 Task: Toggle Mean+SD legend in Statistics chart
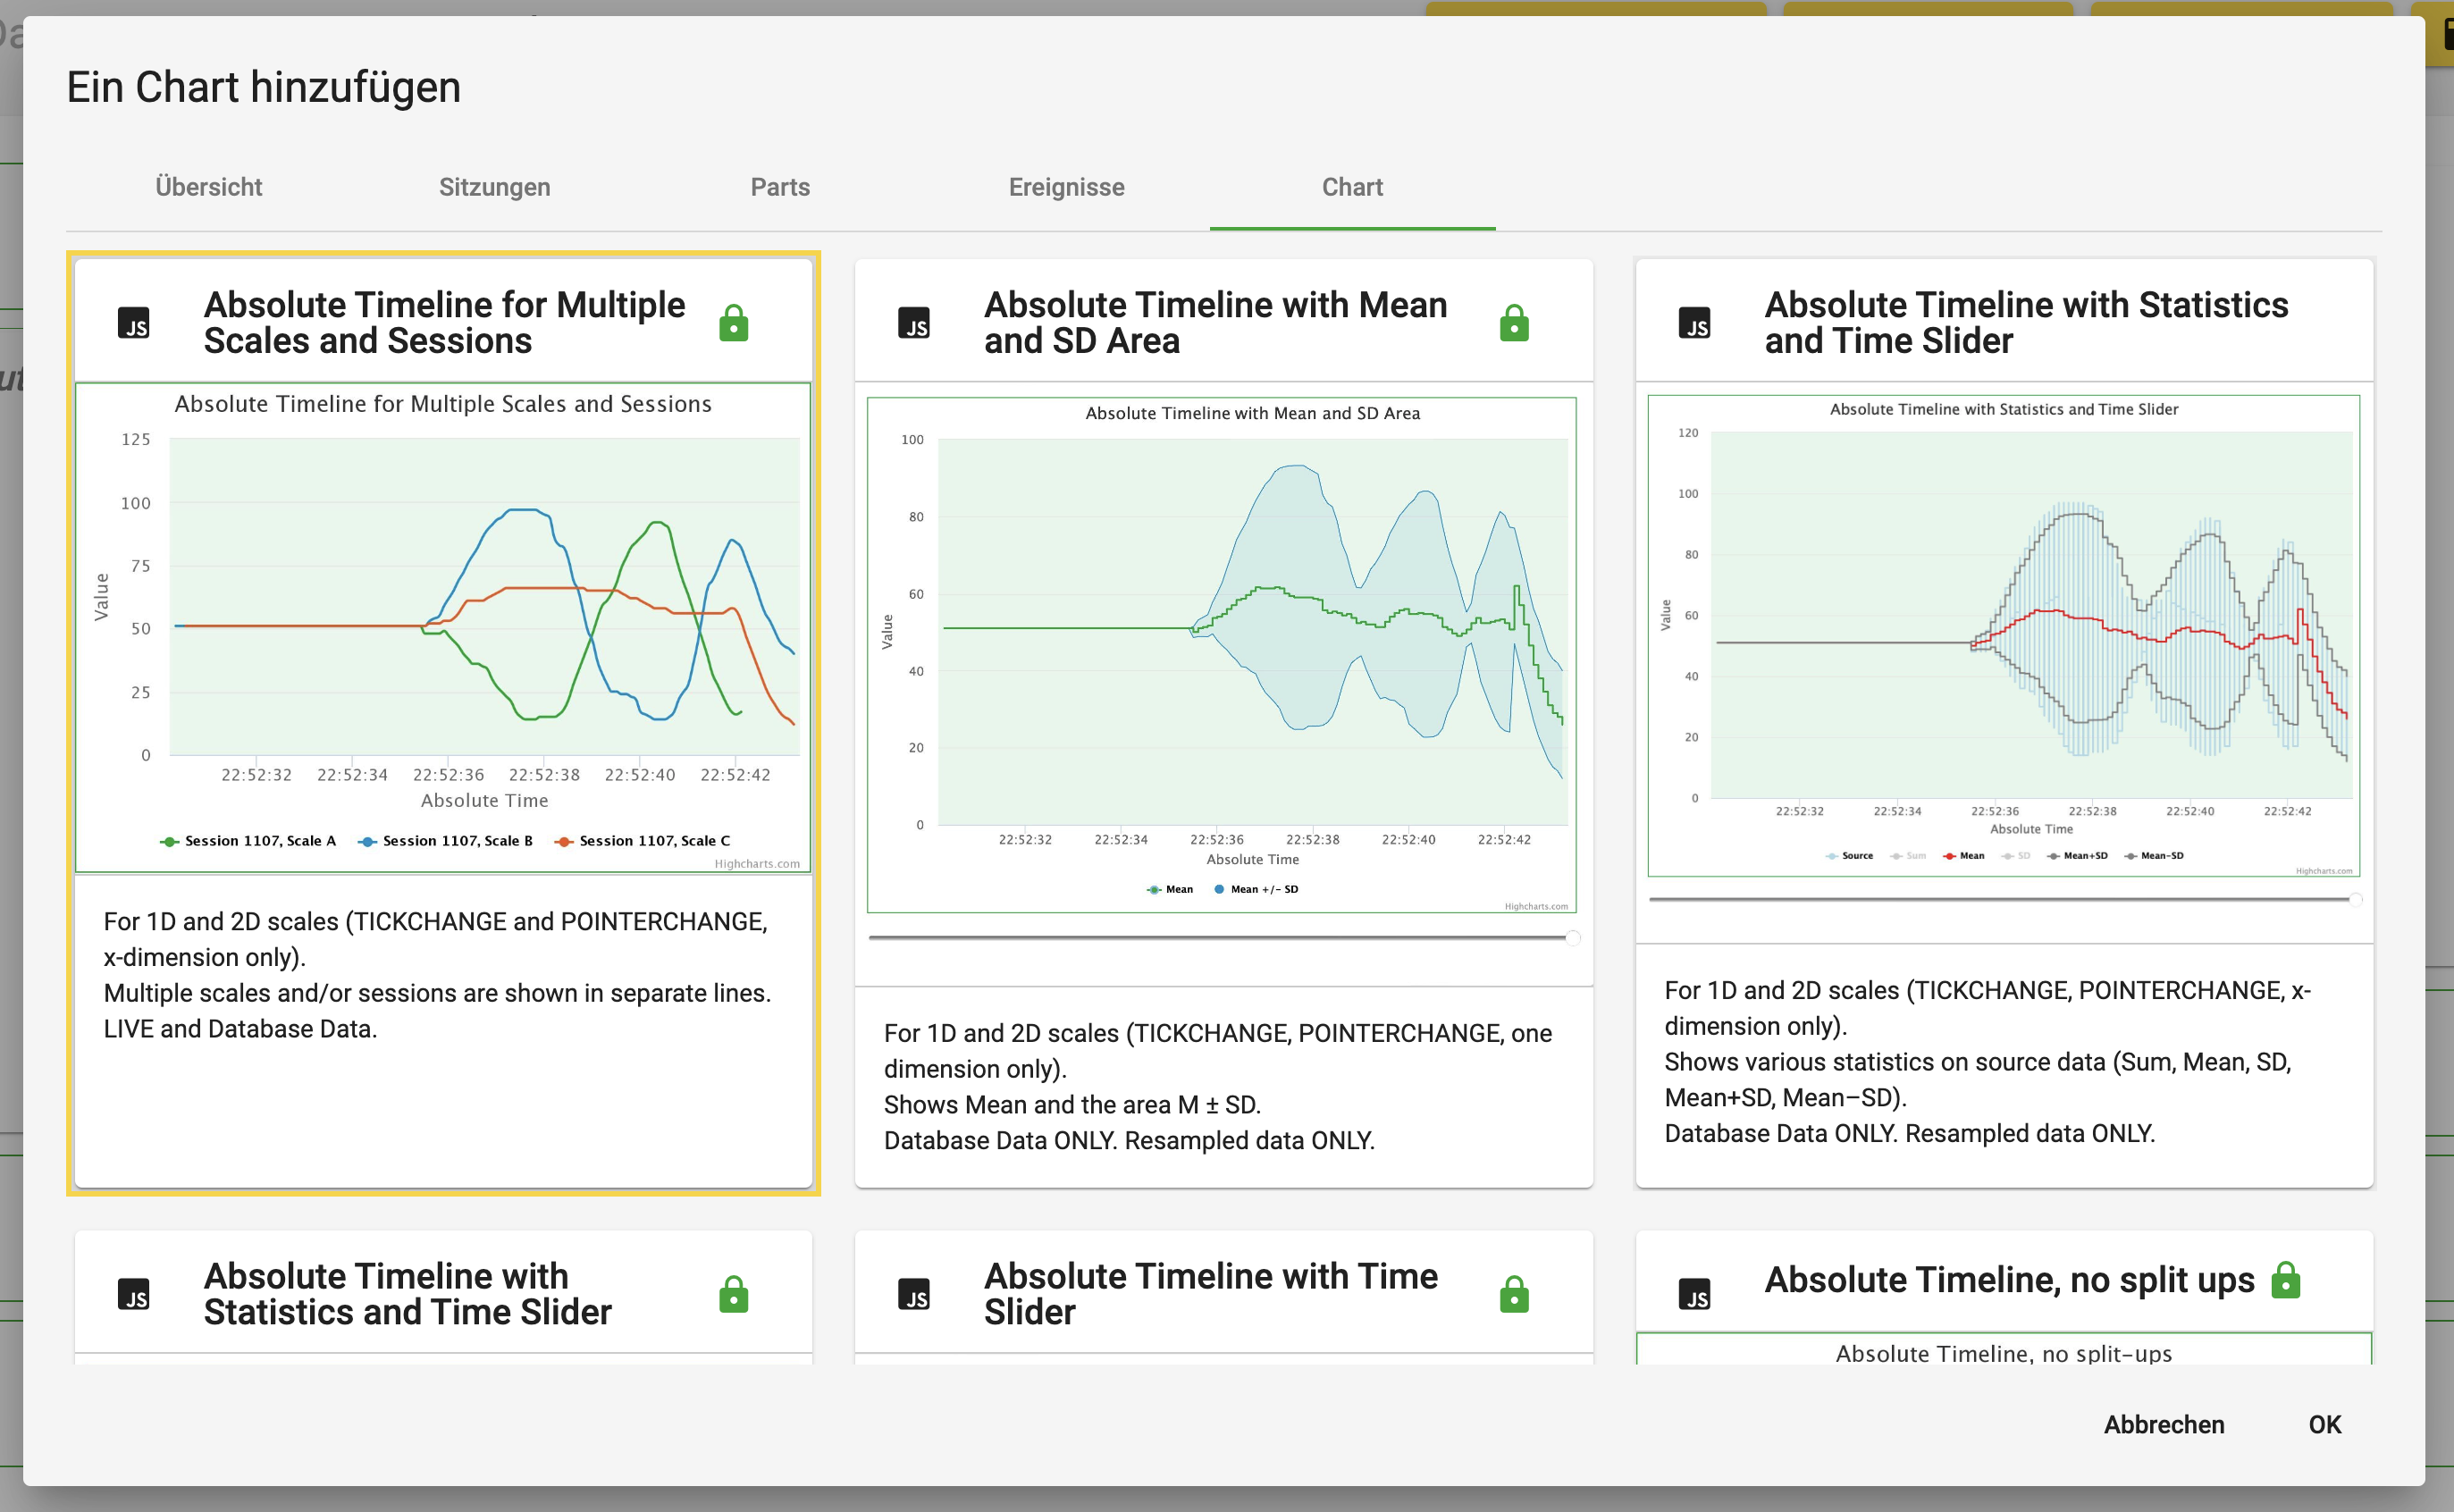[x=2076, y=856]
